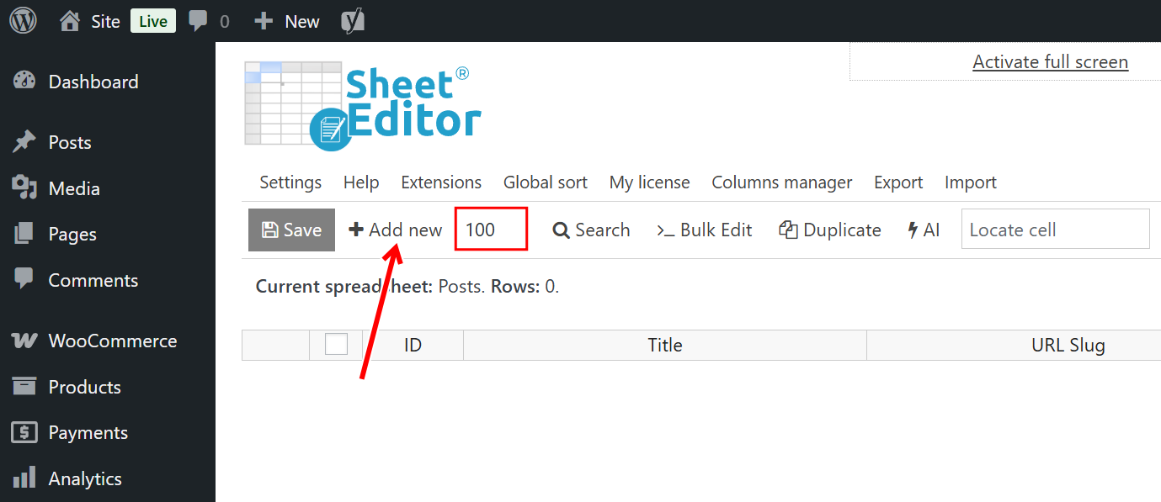Open Posts in sidebar
Viewport: 1161px width, 502px height.
coord(70,142)
